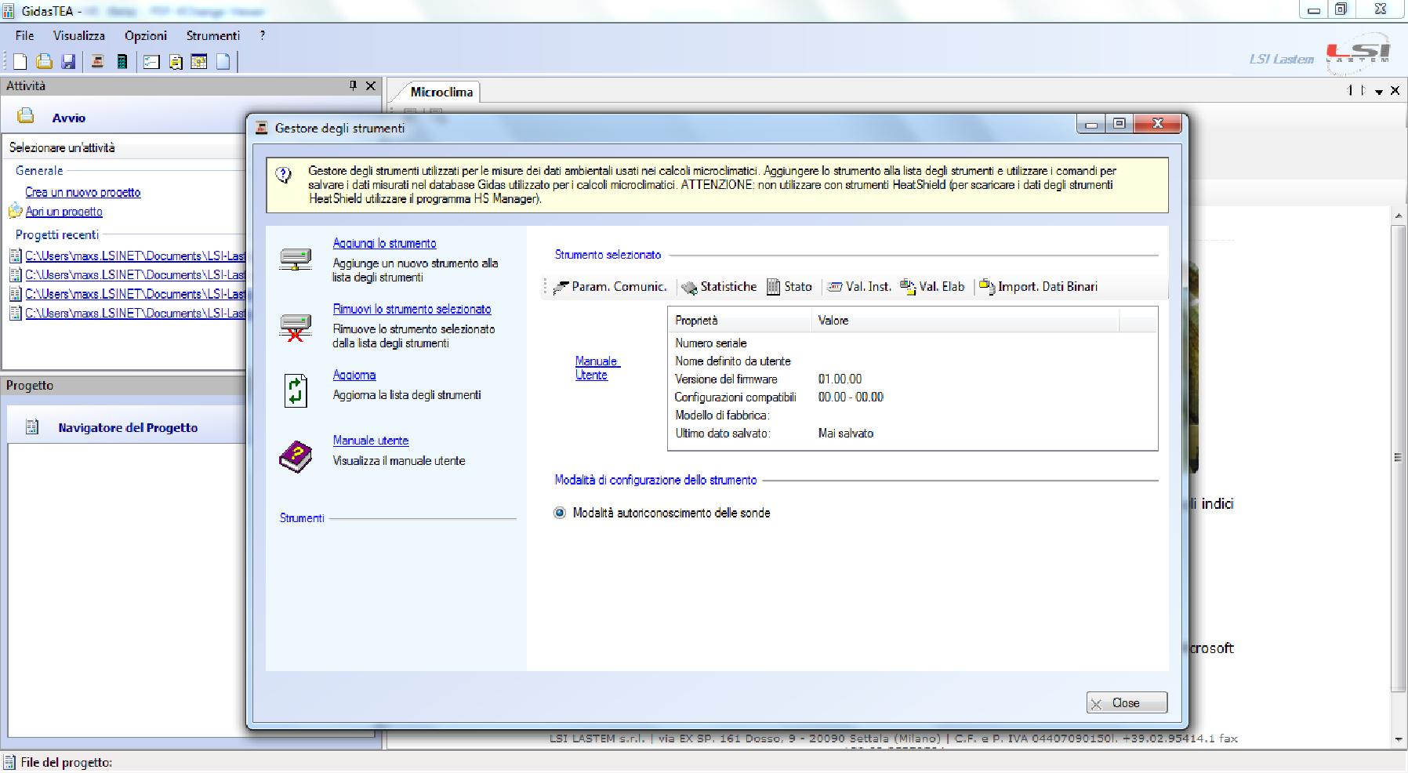Click the Rimuovi lo strumento selezionato link
Image resolution: width=1408 pixels, height=773 pixels.
click(x=412, y=309)
